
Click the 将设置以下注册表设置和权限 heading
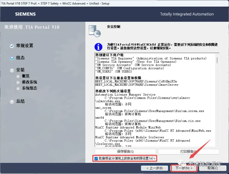coord(118,78)
